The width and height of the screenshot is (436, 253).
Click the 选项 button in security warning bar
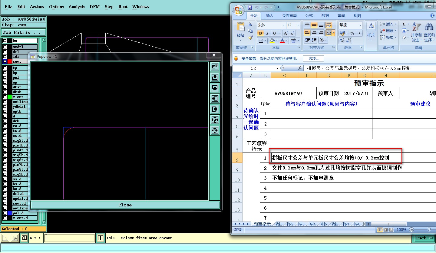(314, 59)
